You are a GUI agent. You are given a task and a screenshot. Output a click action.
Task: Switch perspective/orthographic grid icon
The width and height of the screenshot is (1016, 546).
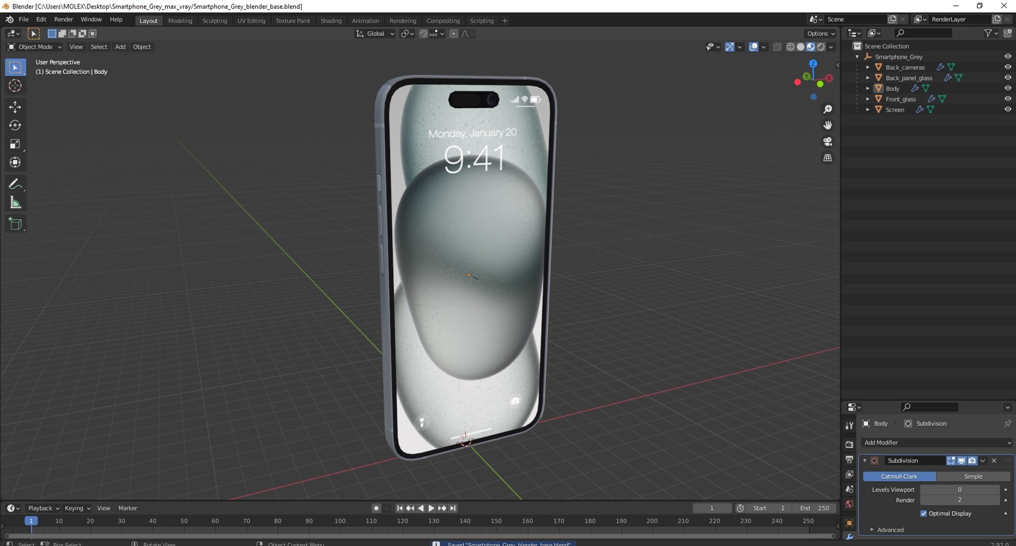tap(828, 158)
